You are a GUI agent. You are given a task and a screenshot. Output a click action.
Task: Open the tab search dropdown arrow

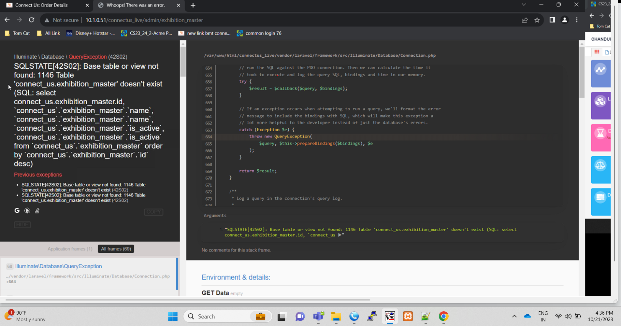[524, 5]
